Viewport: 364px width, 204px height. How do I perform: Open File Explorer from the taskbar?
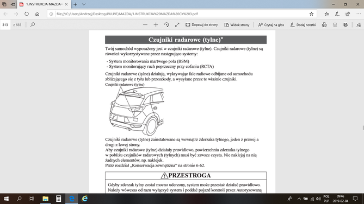tap(46, 199)
